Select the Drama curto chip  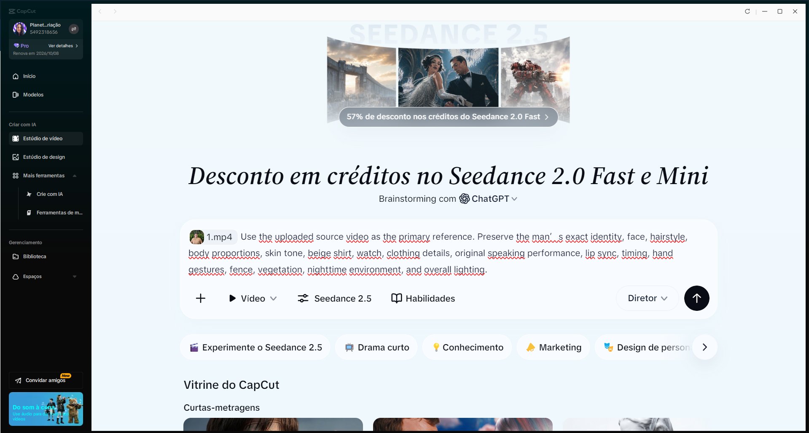click(376, 347)
